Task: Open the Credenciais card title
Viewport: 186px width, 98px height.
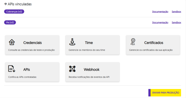Action: [32, 43]
